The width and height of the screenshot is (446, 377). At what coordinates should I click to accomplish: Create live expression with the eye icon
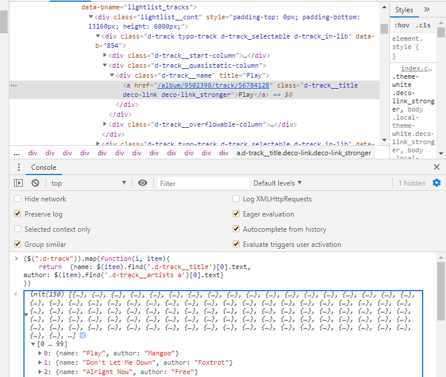[142, 183]
